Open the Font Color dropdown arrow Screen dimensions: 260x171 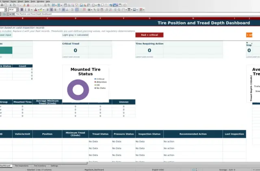pos(38,10)
